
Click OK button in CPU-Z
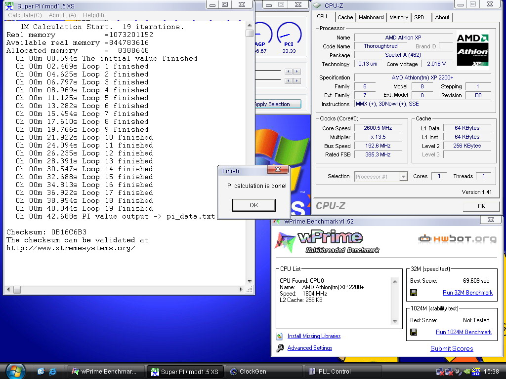[x=481, y=206]
